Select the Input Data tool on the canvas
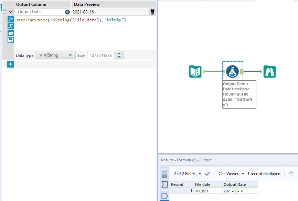Screen dimensions: 298x201 click(x=195, y=72)
